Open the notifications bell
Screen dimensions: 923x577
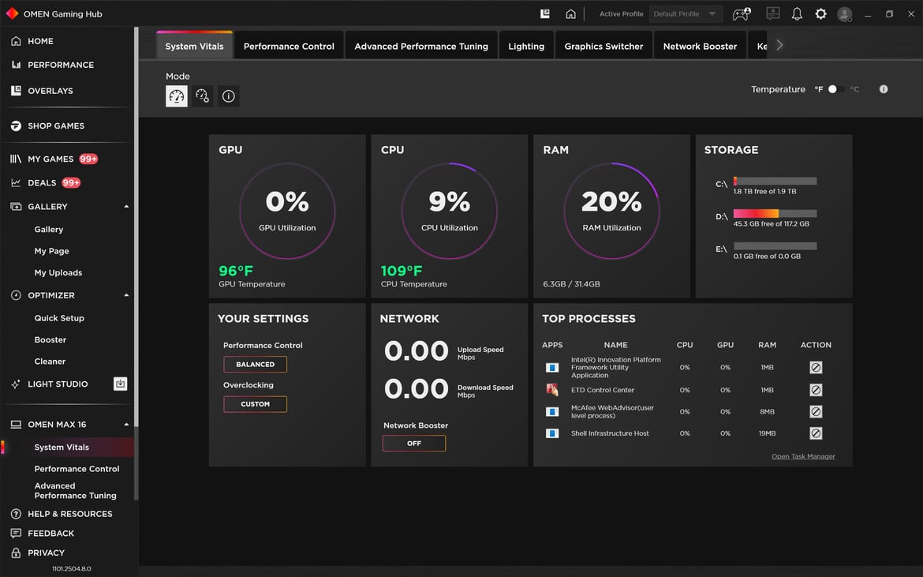point(797,13)
